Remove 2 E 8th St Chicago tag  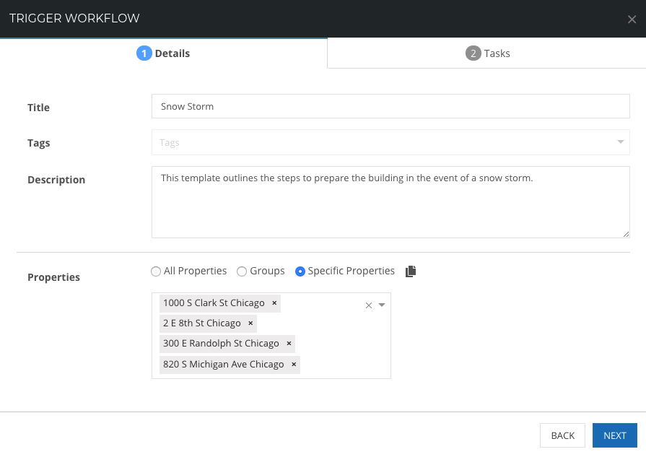click(250, 323)
